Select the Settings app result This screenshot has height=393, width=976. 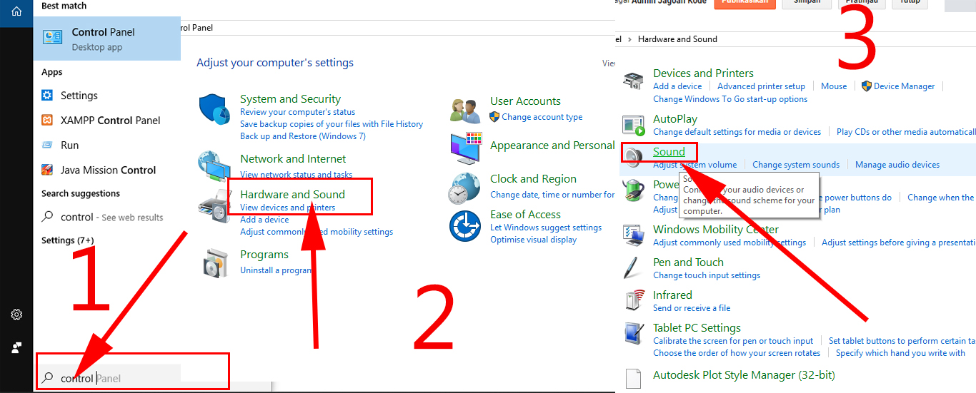coord(106,96)
